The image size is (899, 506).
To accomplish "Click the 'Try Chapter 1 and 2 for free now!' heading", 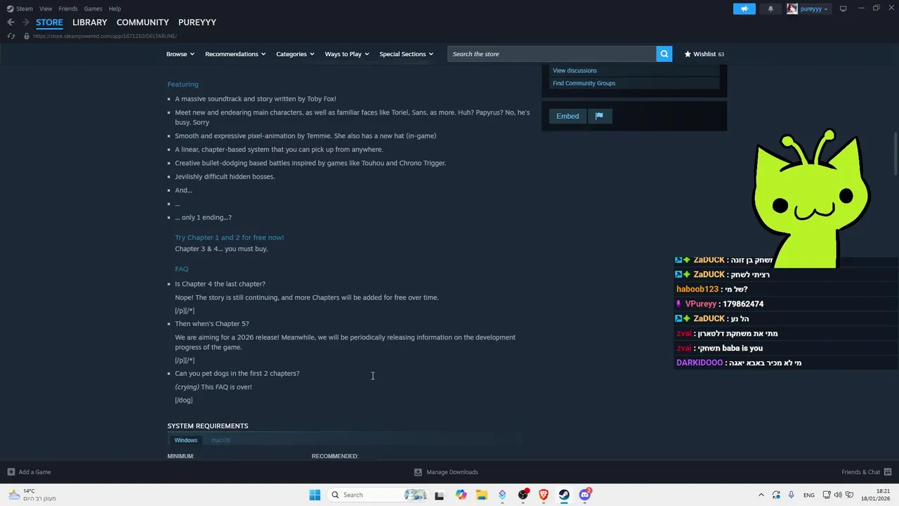I will point(229,238).
